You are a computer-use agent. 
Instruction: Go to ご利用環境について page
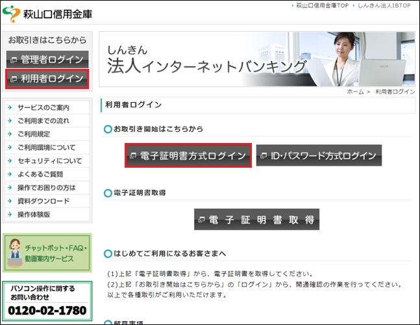[46, 148]
